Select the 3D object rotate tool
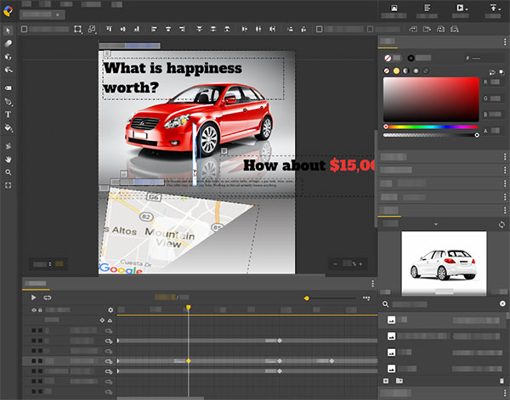Viewport: 510px width, 400px height. pyautogui.click(x=8, y=56)
